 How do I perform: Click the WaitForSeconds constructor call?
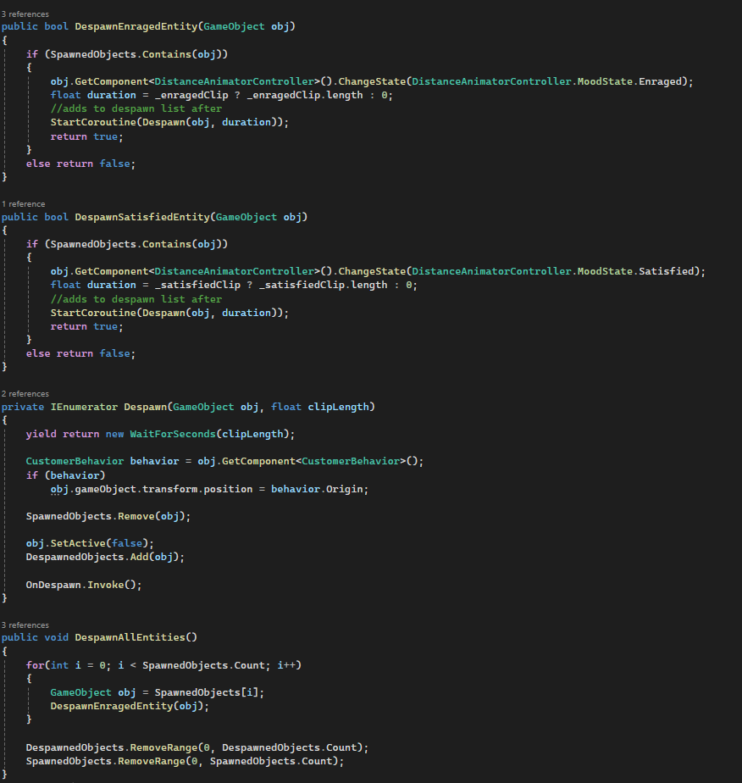point(172,433)
